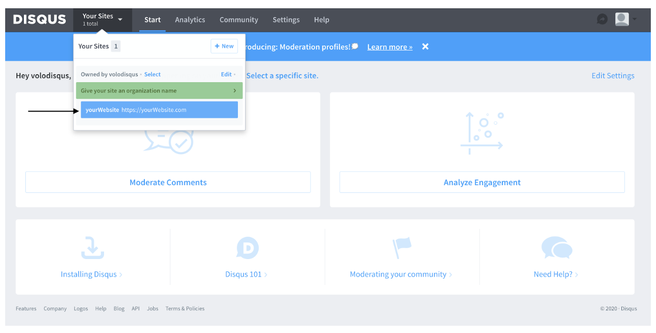The width and height of the screenshot is (656, 333).
Task: Open API footer link
Action: (136, 309)
